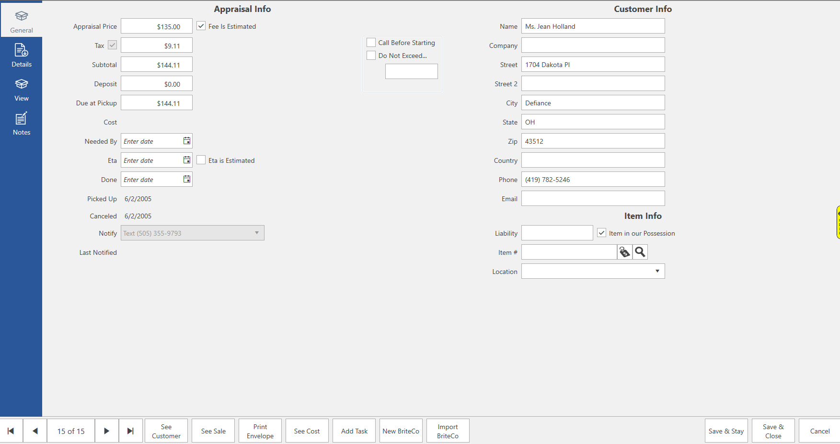Toggle Item in our Possession checkbox
Image resolution: width=840 pixels, height=444 pixels.
602,233
